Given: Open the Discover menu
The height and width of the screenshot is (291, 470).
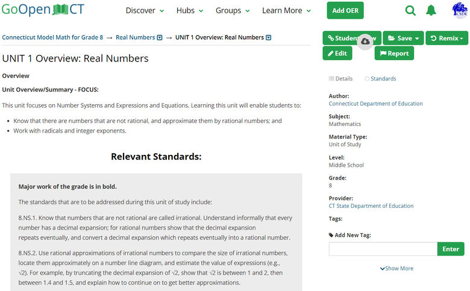Looking at the screenshot, I should 145,10.
